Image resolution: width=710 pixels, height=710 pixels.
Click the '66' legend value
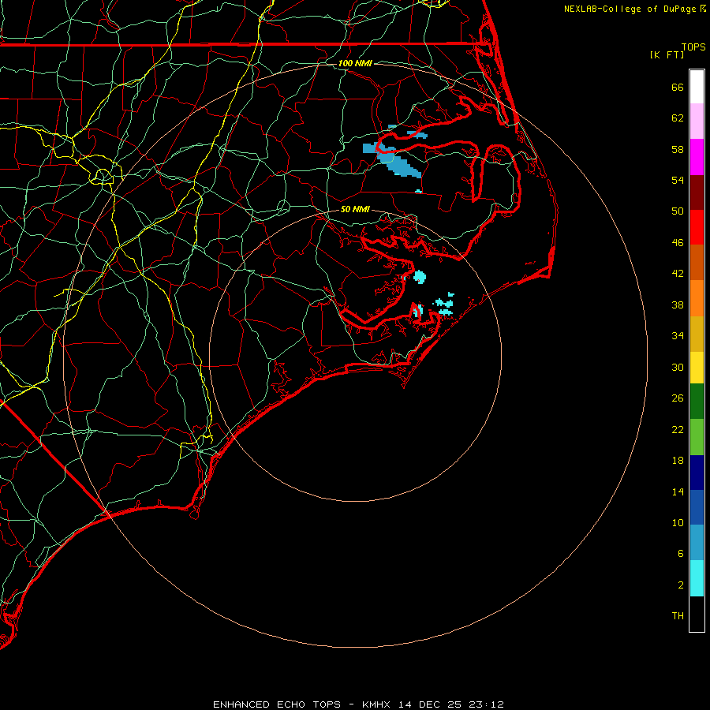[x=678, y=87]
